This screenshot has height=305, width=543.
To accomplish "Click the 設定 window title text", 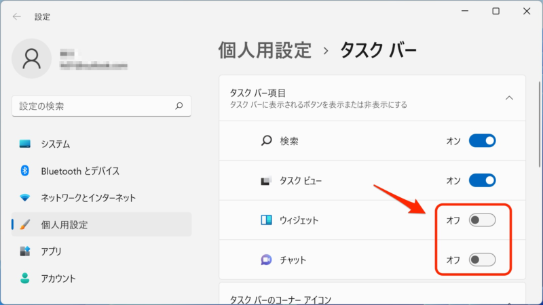I will pyautogui.click(x=42, y=16).
